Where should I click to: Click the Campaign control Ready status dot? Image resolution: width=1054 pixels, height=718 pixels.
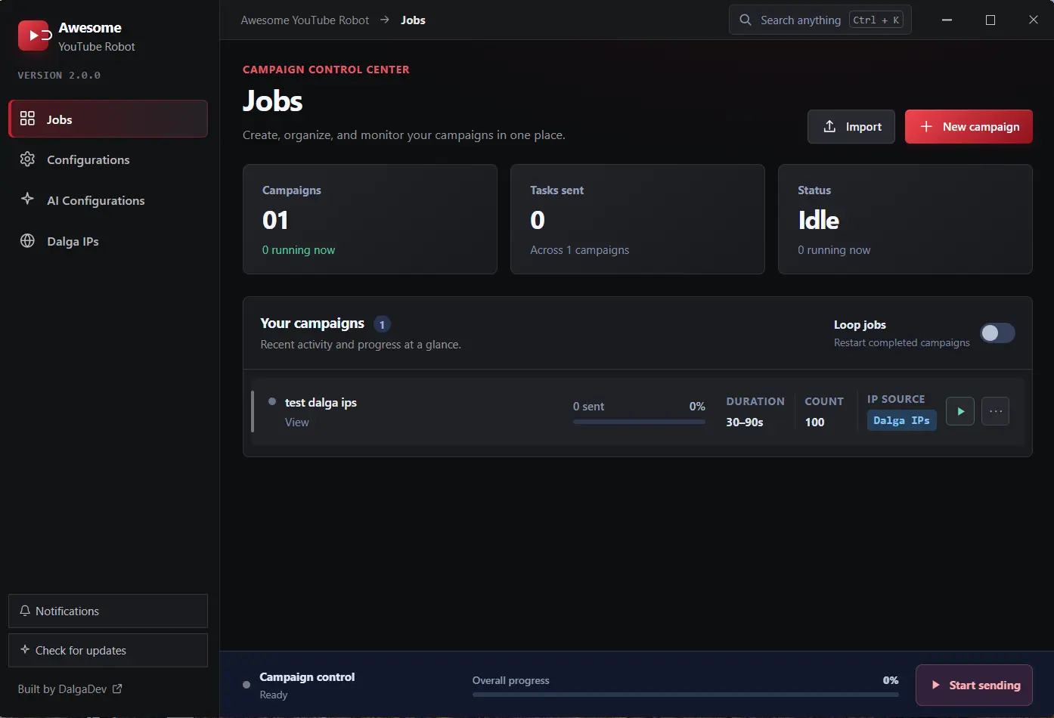click(246, 685)
